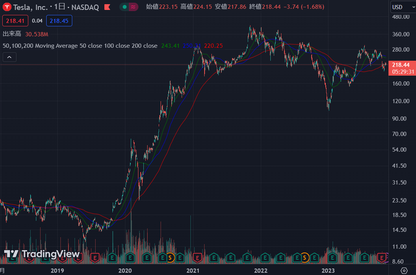Screen dimensions: 416x275
Task: Click the 54.00 price axis label
Action: 399,150
